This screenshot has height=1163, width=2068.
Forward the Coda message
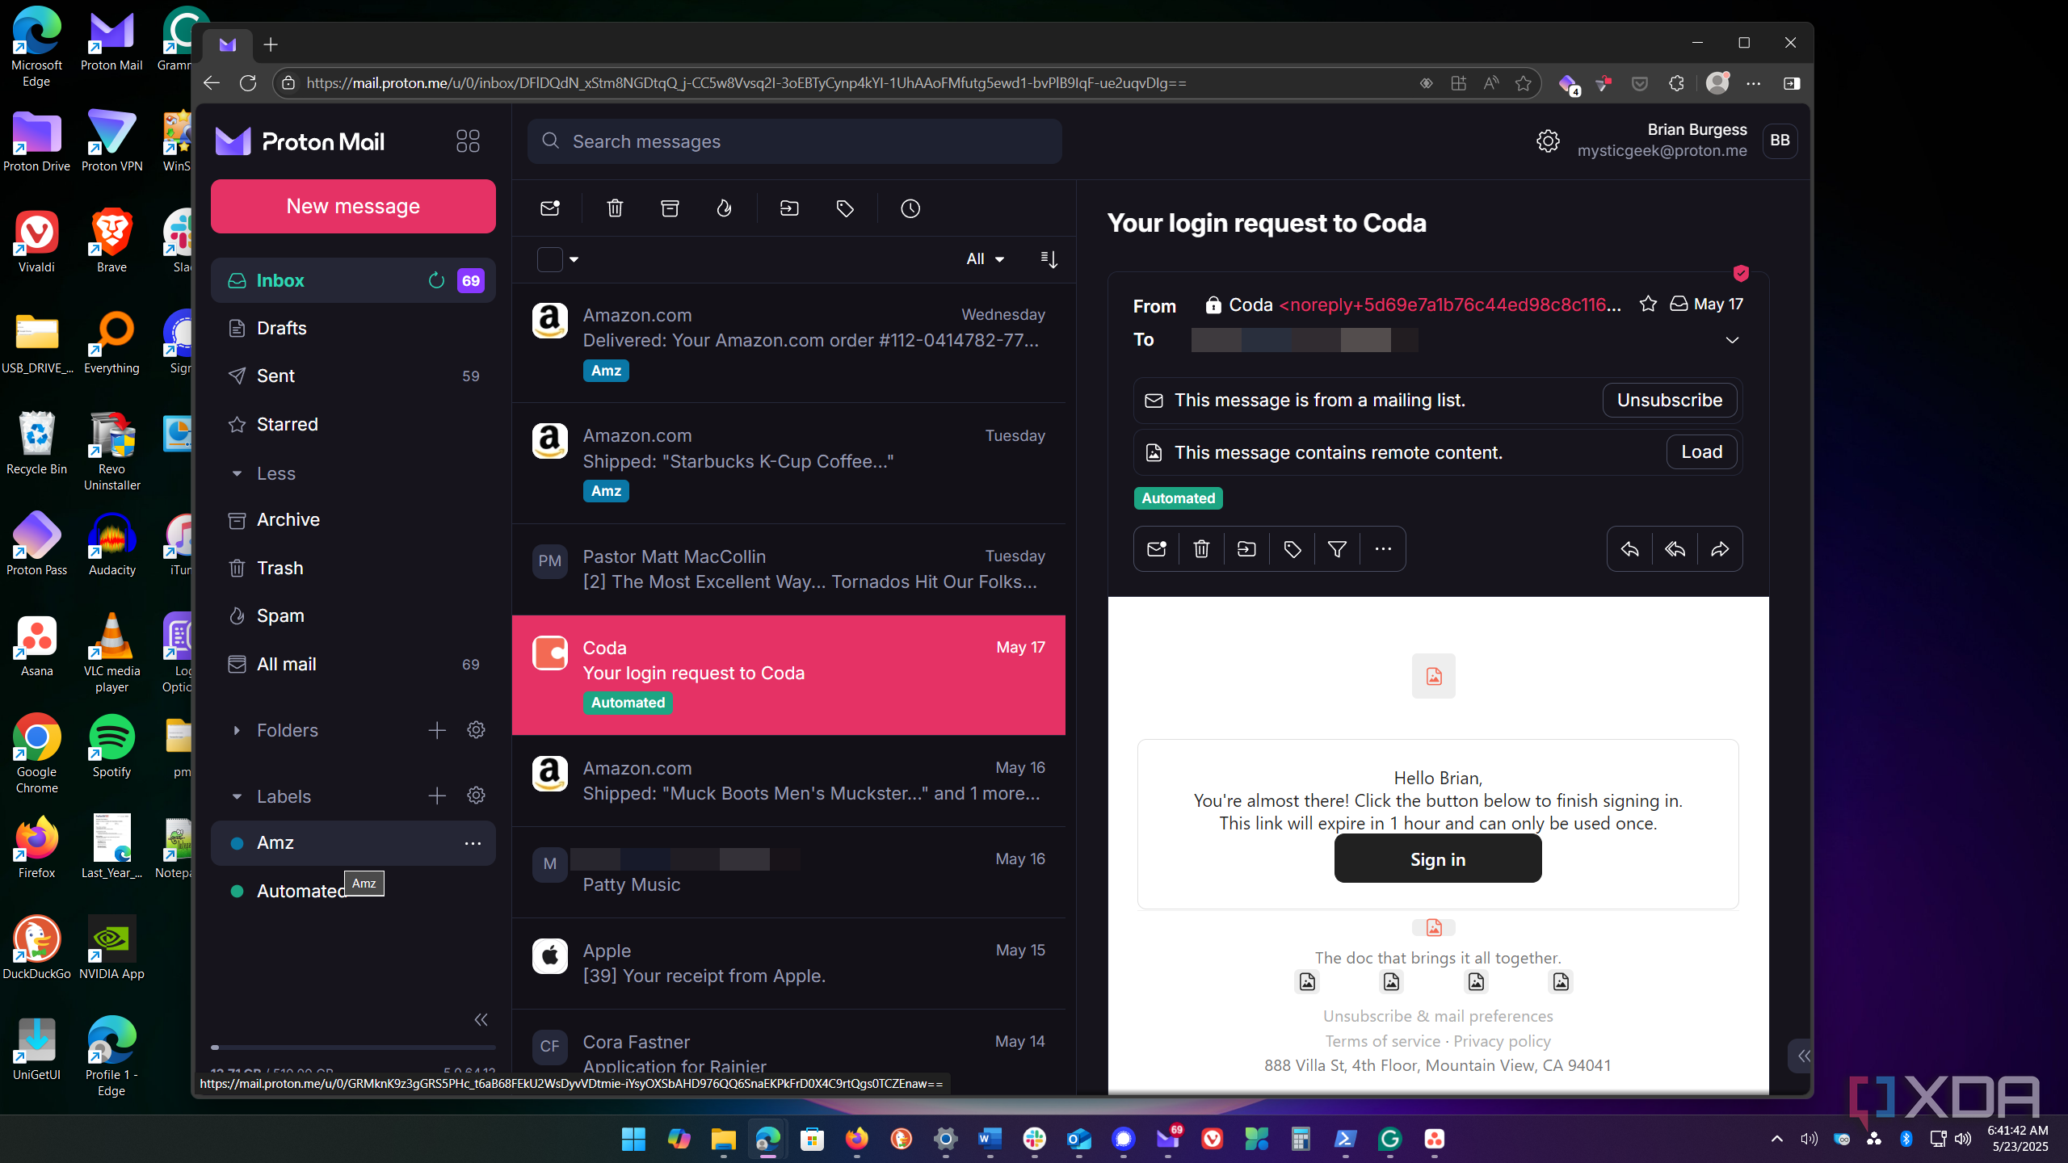coord(1720,549)
